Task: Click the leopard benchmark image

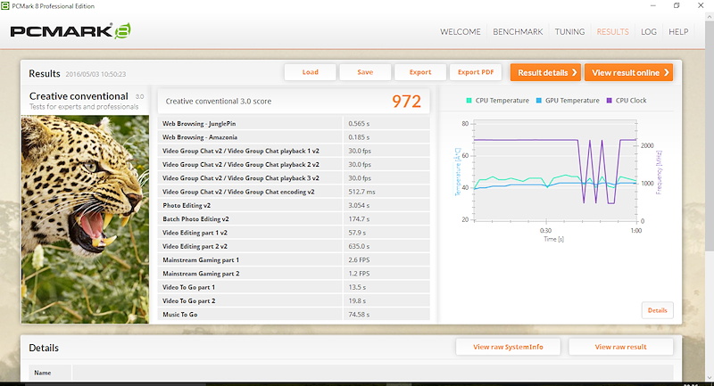Action: click(85, 219)
